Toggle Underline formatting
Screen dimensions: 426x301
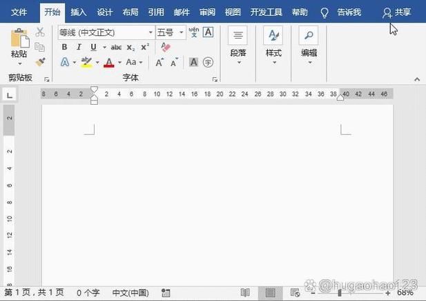click(x=93, y=47)
